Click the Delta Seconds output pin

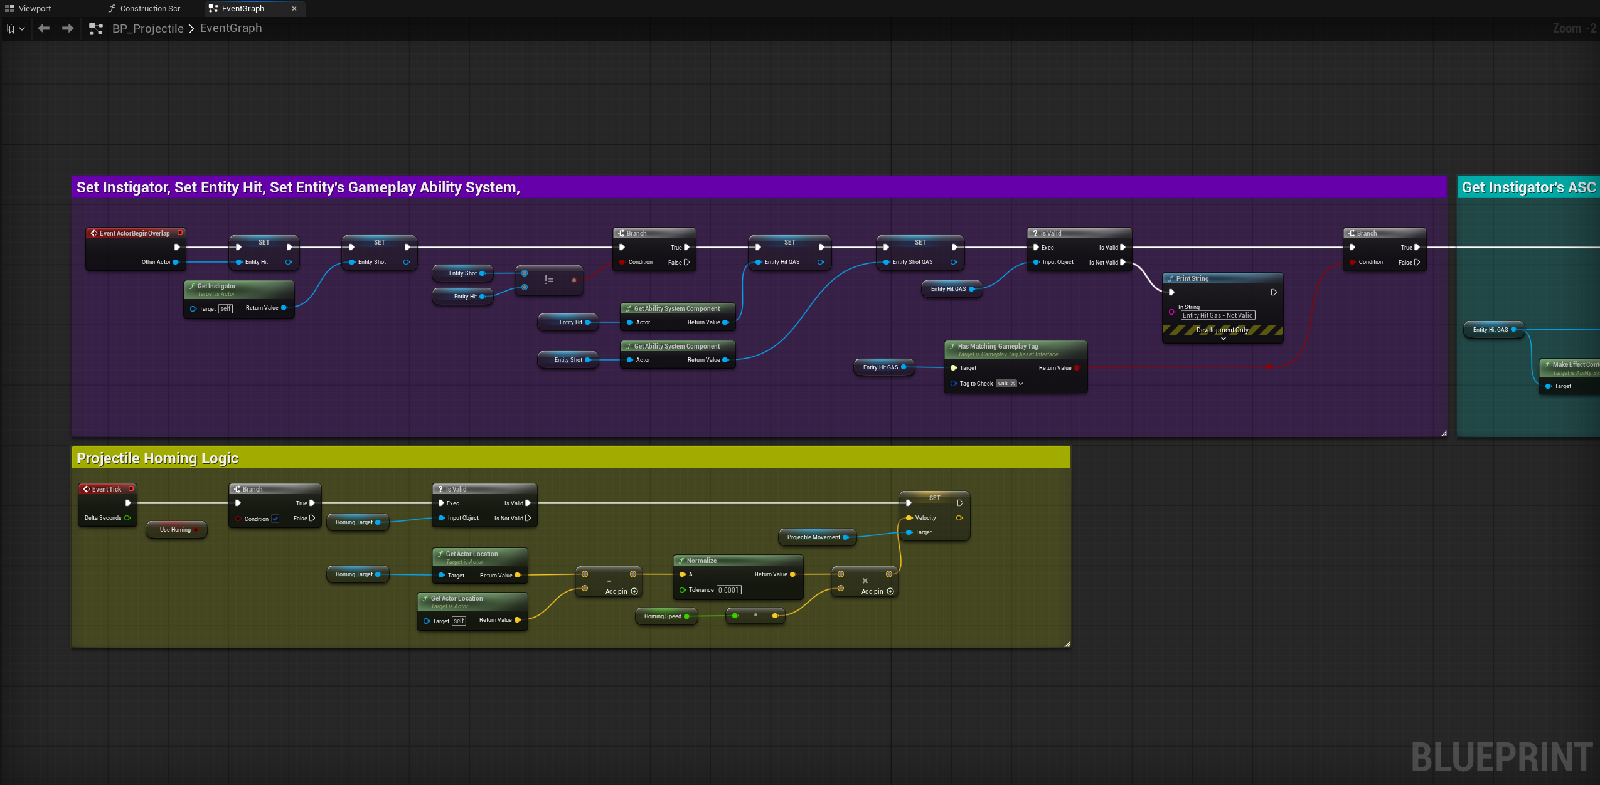click(127, 518)
